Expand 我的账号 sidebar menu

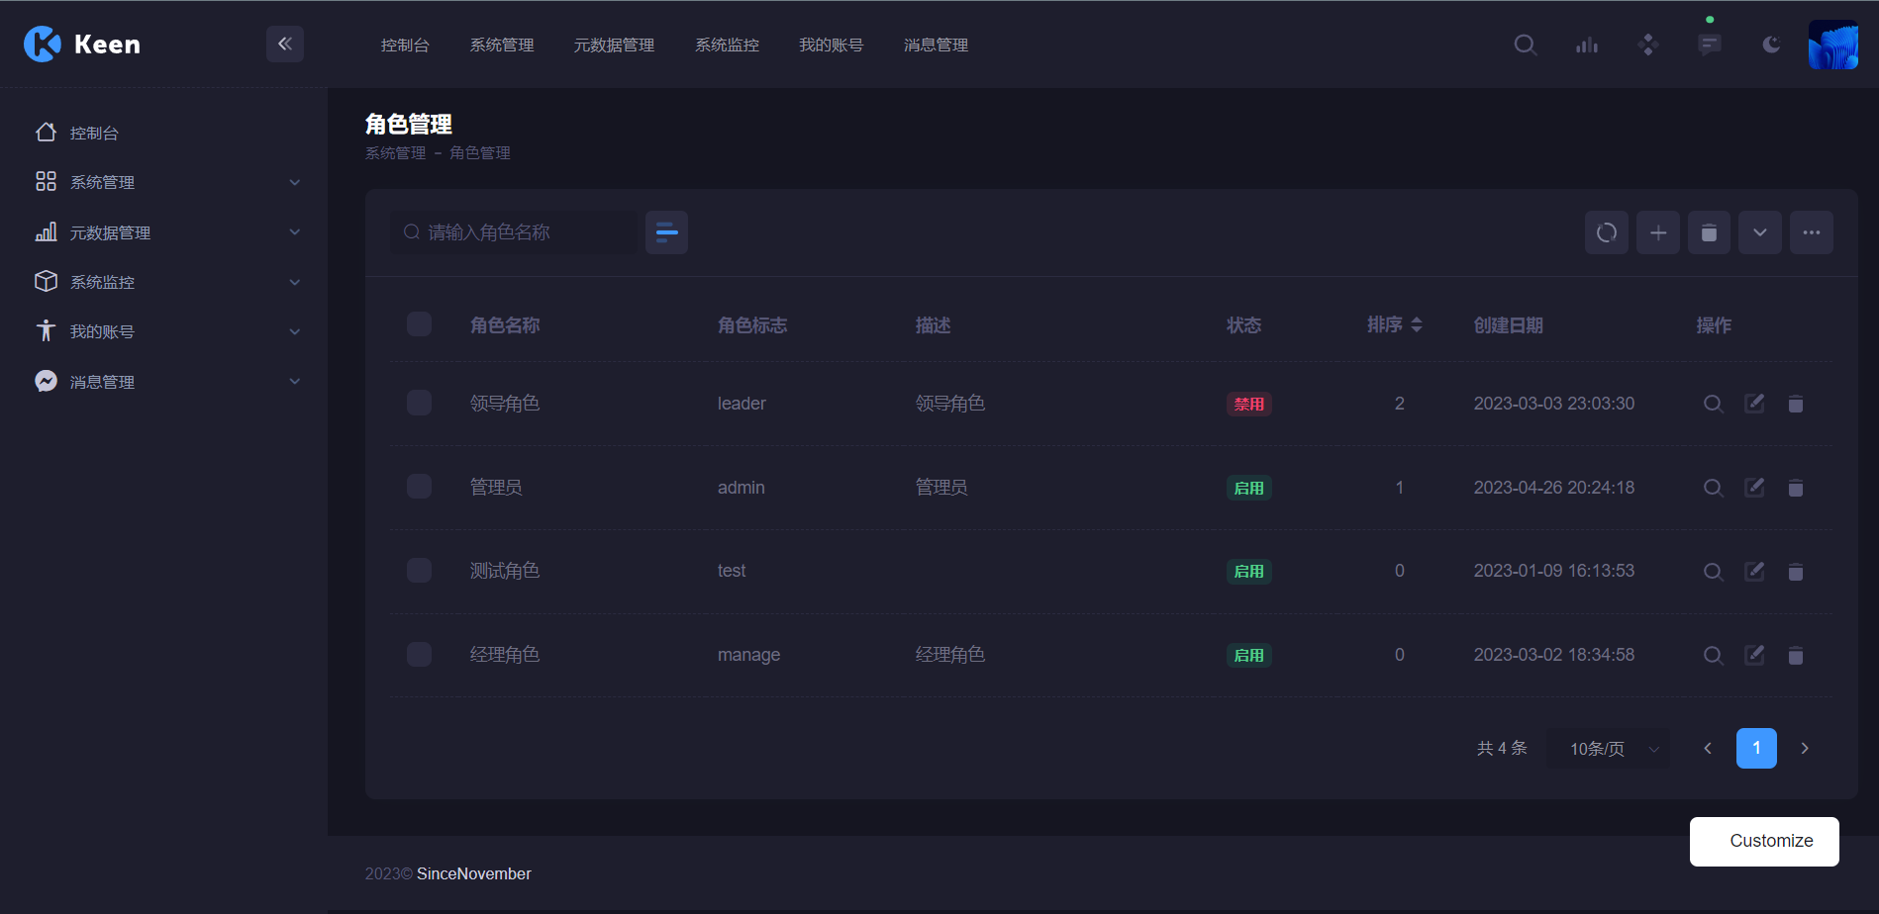tap(166, 331)
